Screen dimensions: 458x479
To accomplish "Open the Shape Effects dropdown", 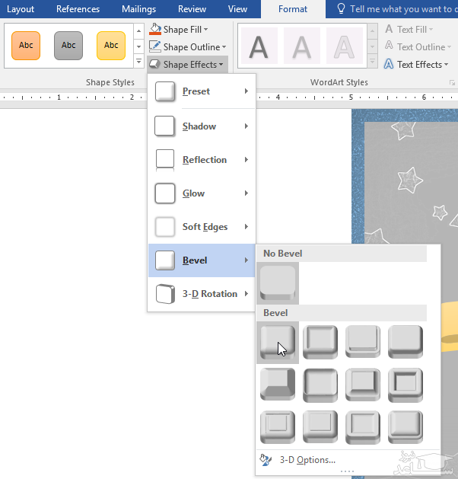I will 186,65.
